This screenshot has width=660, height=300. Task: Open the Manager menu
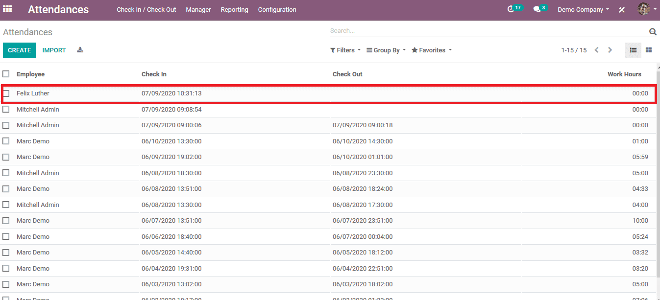(x=198, y=10)
